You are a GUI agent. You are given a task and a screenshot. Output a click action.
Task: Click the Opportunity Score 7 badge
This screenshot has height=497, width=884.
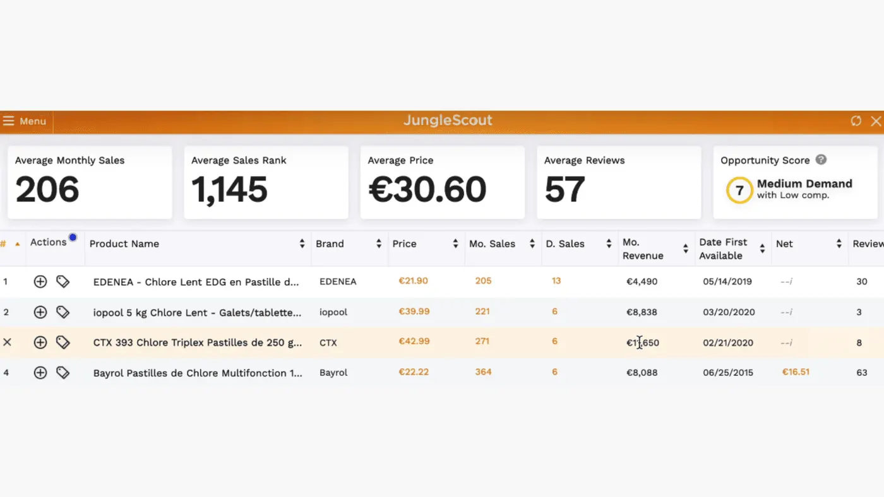coord(739,190)
